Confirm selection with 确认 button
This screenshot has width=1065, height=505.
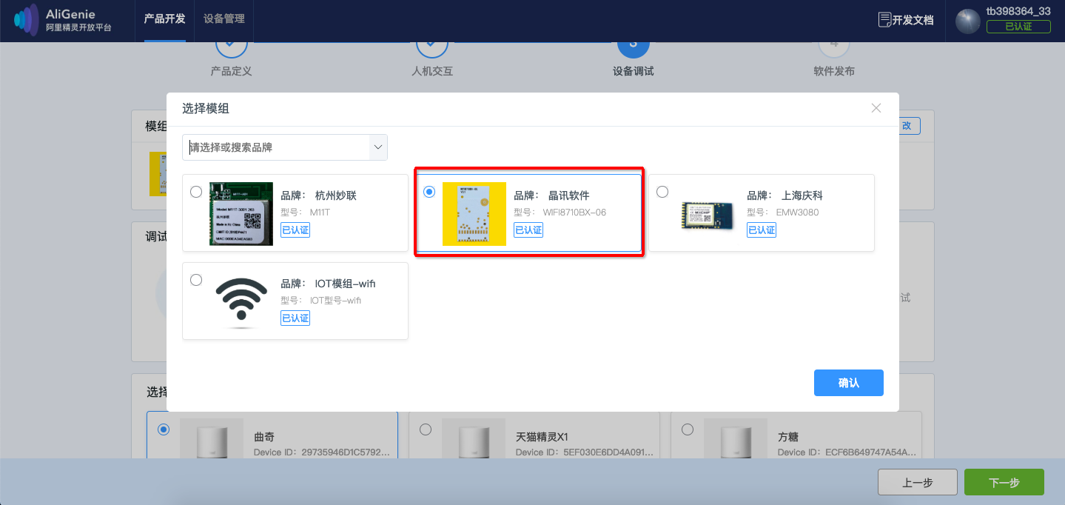coord(849,383)
